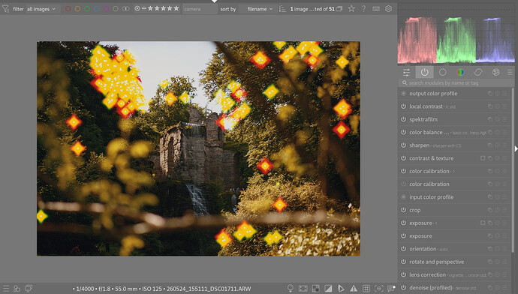This screenshot has width=518, height=294.
Task: Open the keyboard shortcuts icon
Action: point(376,9)
